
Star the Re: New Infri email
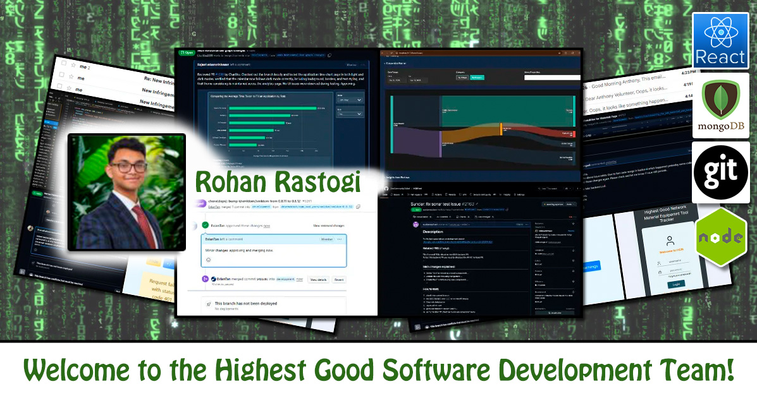click(71, 76)
